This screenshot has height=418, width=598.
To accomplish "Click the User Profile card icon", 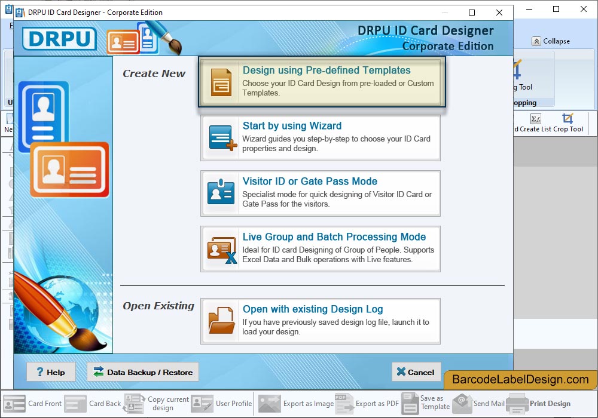I will pyautogui.click(x=202, y=404).
